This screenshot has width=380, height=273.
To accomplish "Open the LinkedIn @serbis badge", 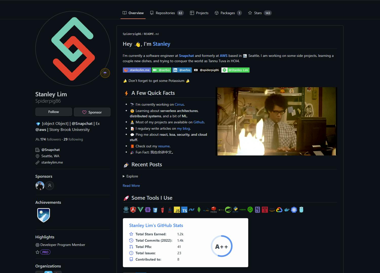I will pos(182,70).
